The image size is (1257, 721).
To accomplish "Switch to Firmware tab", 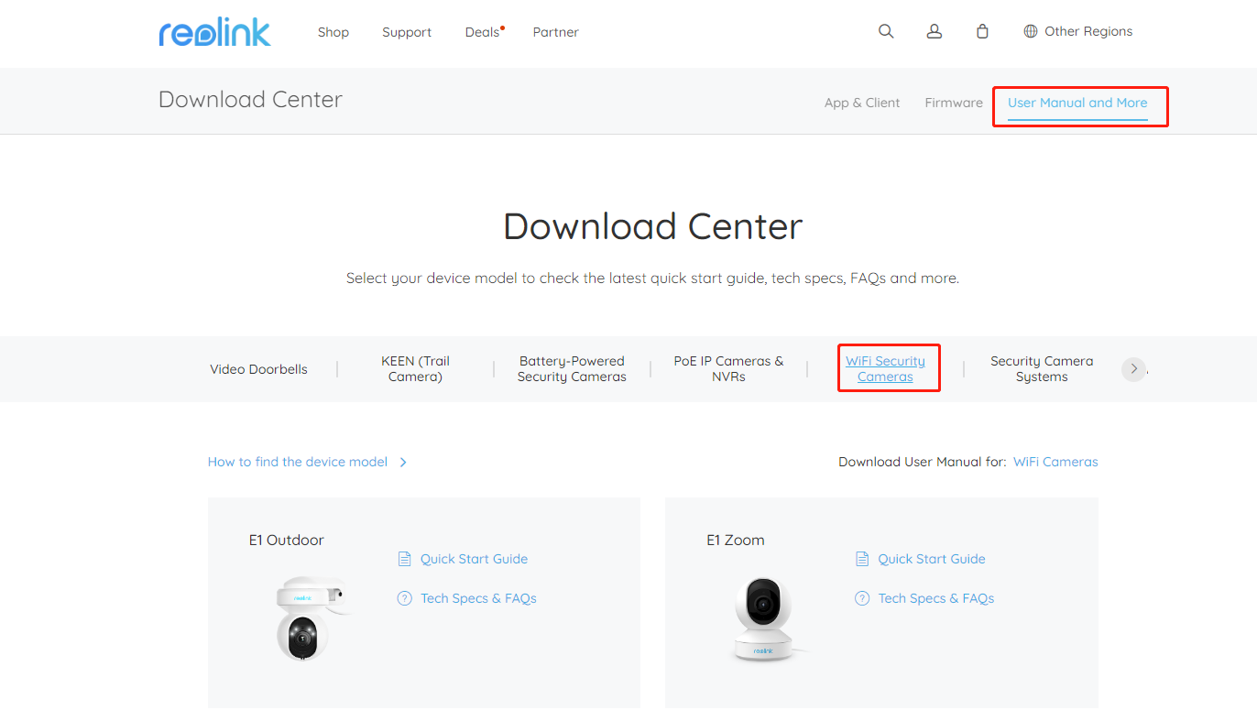I will (x=954, y=103).
